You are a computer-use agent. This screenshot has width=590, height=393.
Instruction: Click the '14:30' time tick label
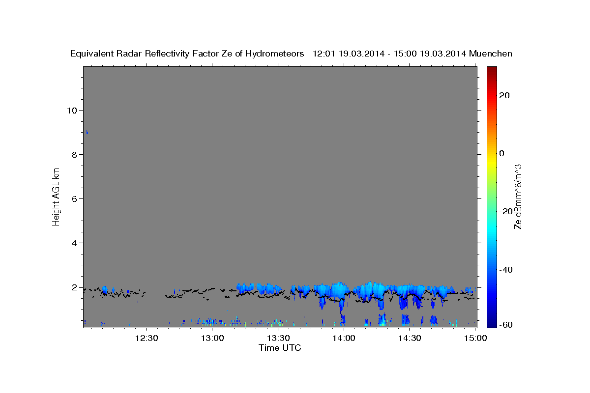pos(409,338)
